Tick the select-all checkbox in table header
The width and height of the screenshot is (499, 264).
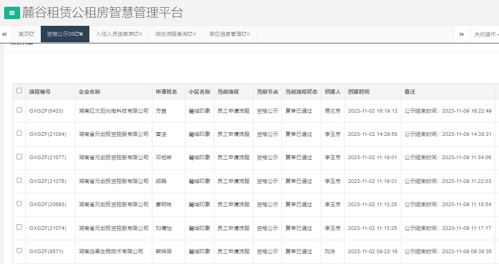pyautogui.click(x=19, y=90)
